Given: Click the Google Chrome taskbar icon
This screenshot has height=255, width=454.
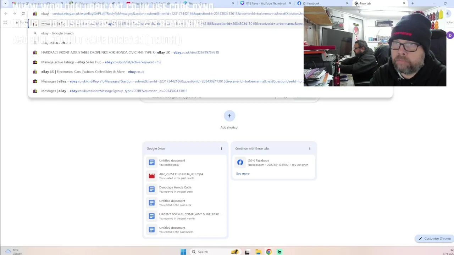Looking at the screenshot, I should 269,252.
